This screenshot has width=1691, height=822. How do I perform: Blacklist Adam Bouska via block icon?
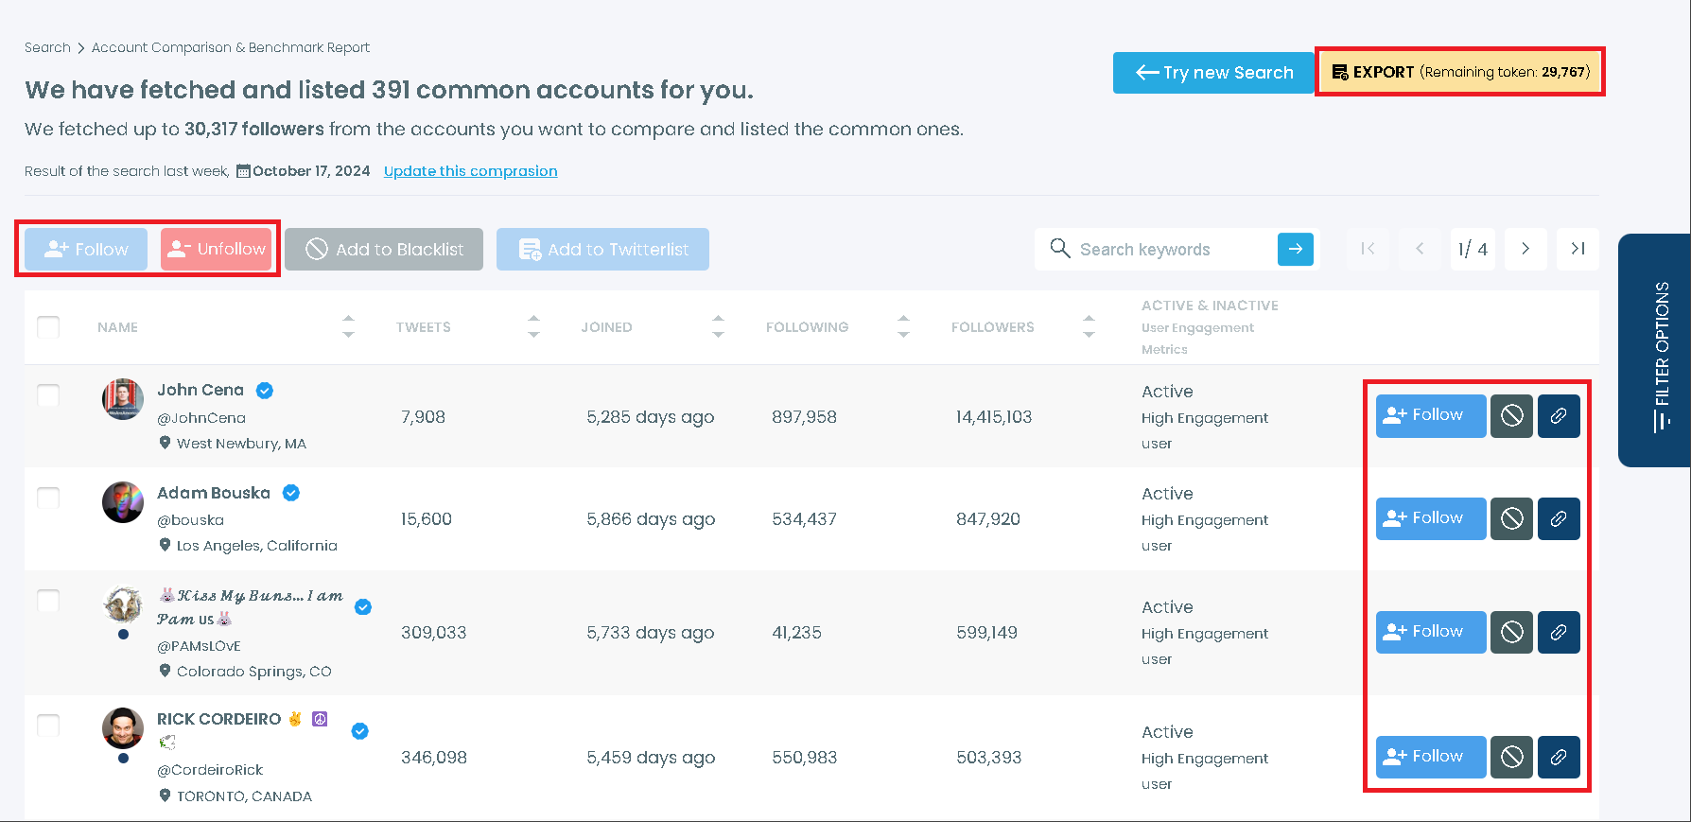click(1511, 518)
